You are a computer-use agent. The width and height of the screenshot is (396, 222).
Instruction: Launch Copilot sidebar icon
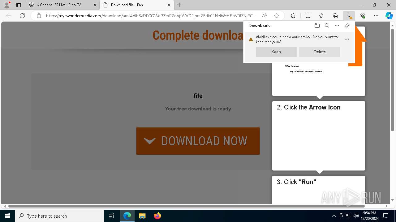pos(389,16)
